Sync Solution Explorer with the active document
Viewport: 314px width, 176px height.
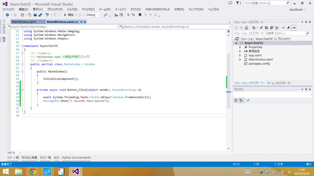pyautogui.click(x=261, y=28)
